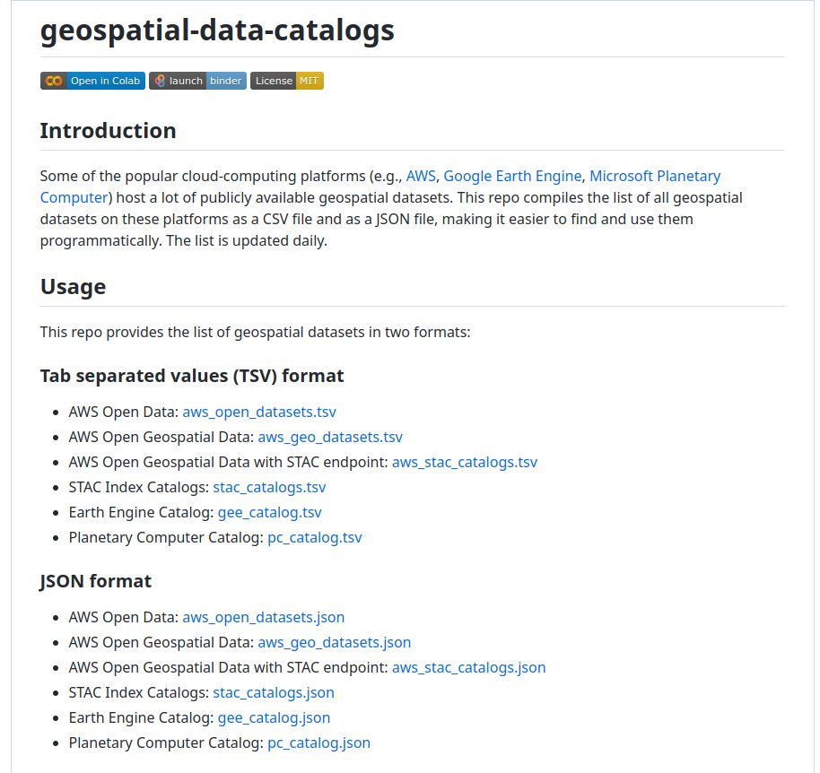Click the Tab separated values format heading

click(192, 376)
